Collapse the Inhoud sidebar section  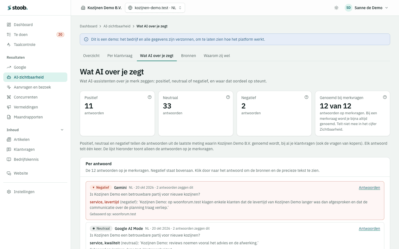point(62,130)
